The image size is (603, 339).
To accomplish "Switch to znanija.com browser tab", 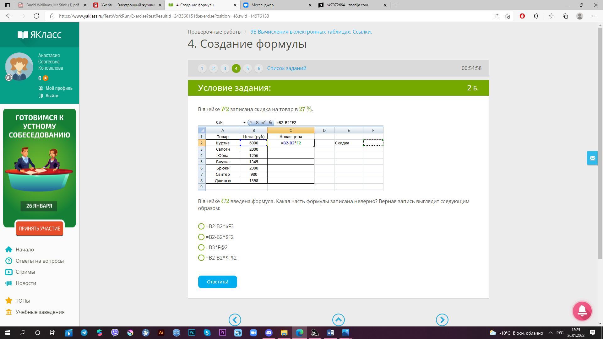I will click(x=347, y=5).
